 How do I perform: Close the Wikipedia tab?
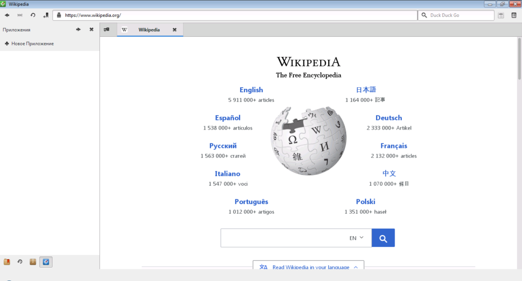174,30
